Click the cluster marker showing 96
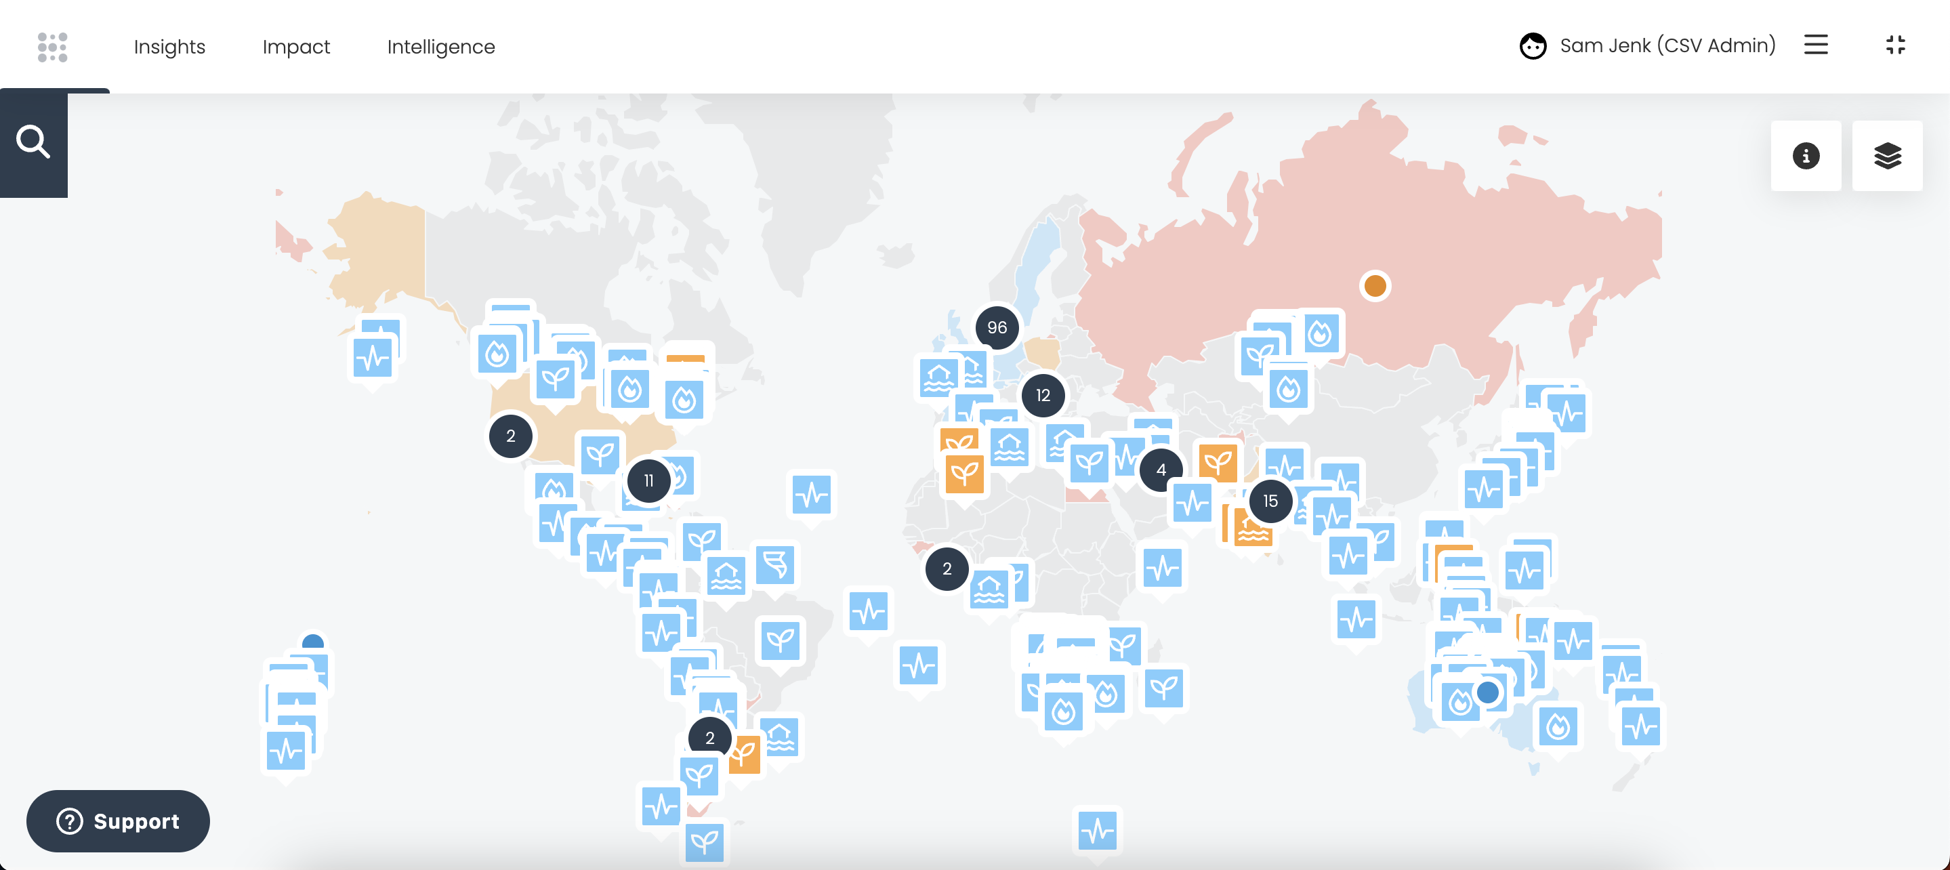This screenshot has height=870, width=1950. pyautogui.click(x=995, y=326)
